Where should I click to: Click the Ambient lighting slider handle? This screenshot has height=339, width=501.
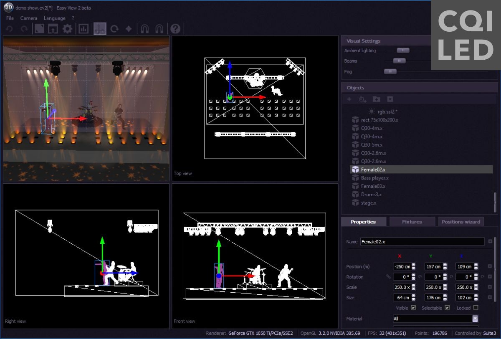[403, 51]
